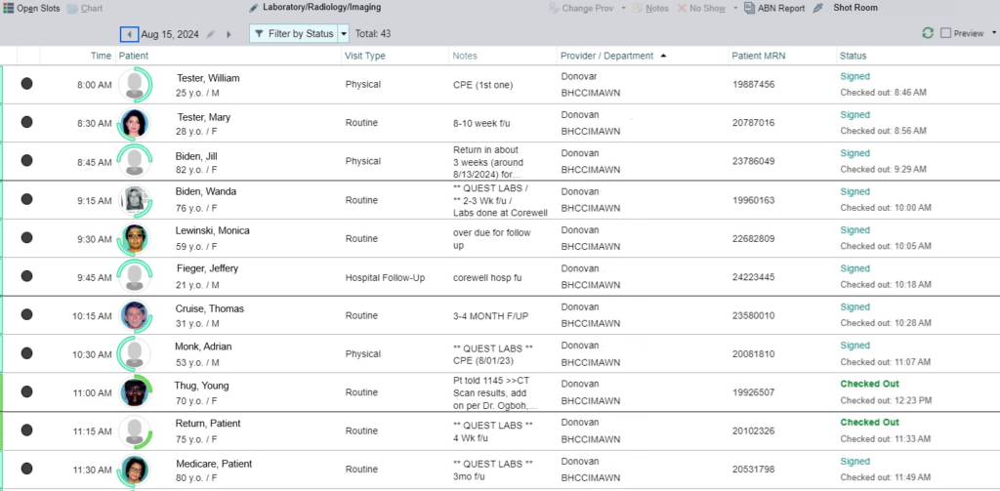This screenshot has height=491, width=1000.
Task: Click the Shot Room syringe icon
Action: click(x=818, y=8)
